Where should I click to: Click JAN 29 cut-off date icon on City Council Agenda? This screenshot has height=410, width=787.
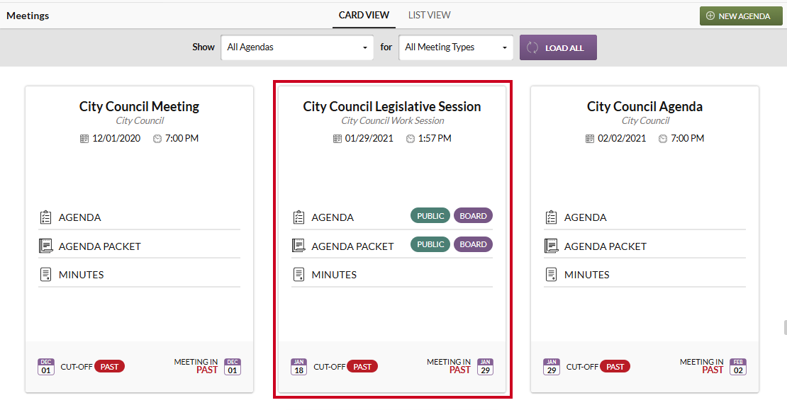pyautogui.click(x=551, y=366)
